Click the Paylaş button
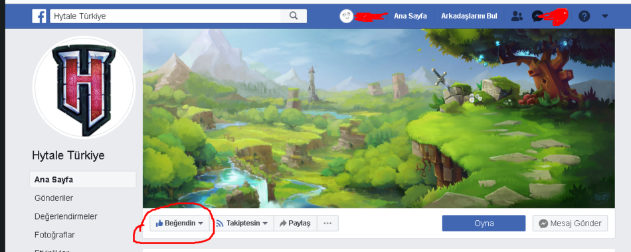 pos(296,223)
